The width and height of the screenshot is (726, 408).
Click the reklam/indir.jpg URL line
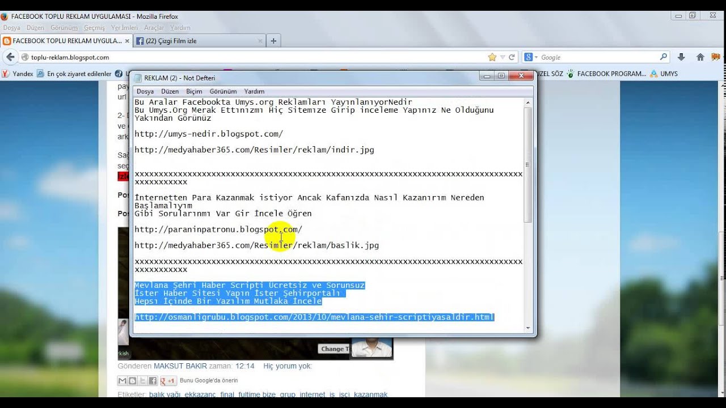pyautogui.click(x=254, y=150)
